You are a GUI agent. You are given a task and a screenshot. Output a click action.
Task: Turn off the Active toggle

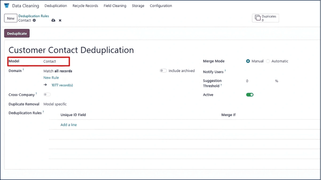tap(250, 95)
